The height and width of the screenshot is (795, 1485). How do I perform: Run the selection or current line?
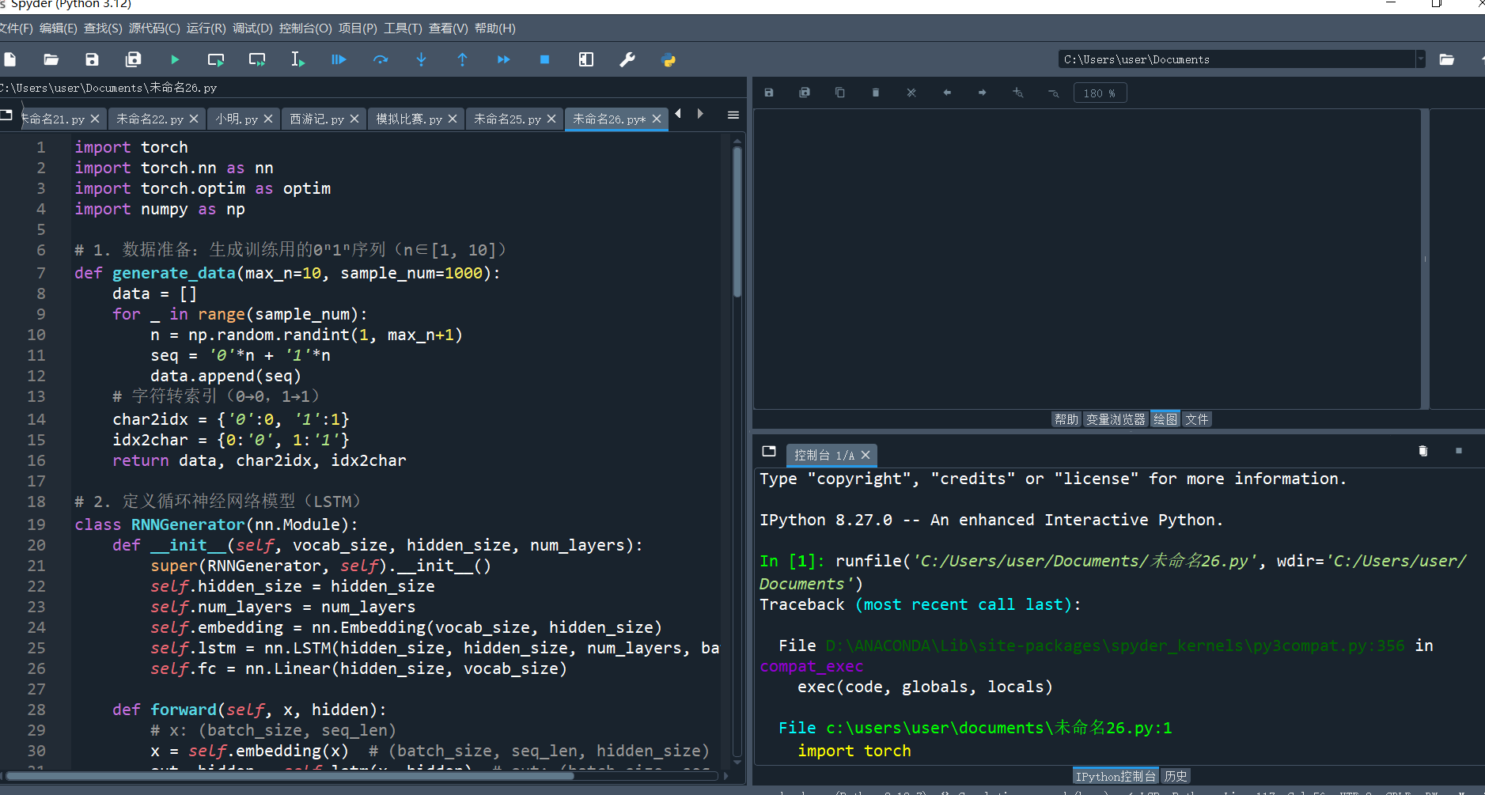(x=298, y=59)
